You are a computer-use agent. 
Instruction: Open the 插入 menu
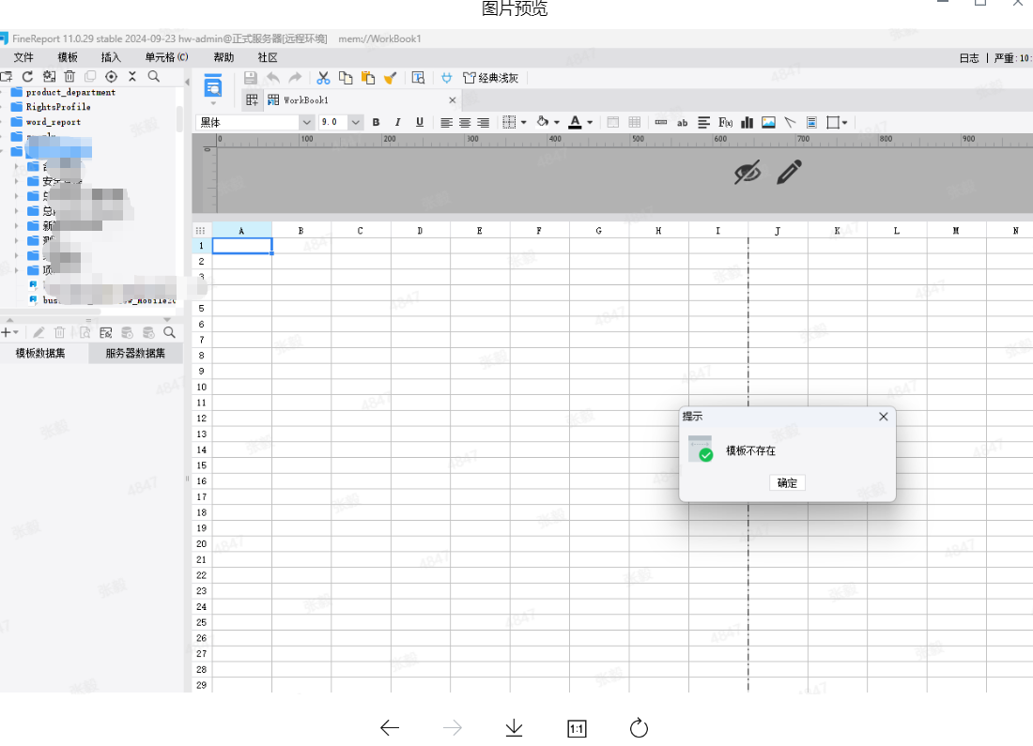(x=111, y=57)
